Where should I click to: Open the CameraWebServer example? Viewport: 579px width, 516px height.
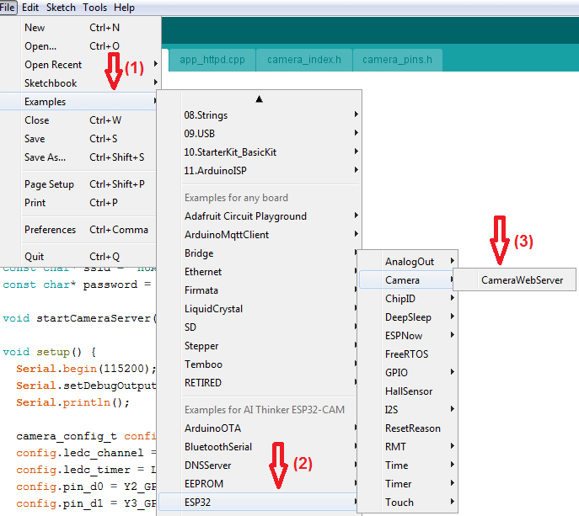pyautogui.click(x=514, y=280)
